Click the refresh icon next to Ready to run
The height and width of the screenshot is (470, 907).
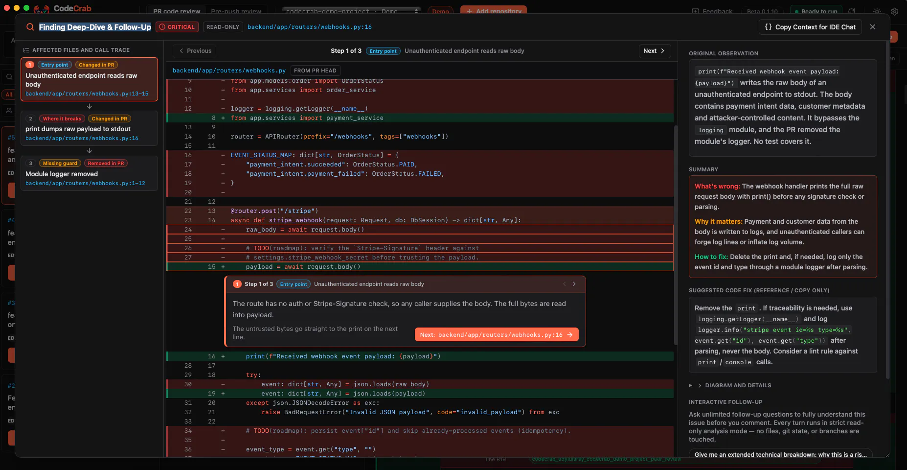(852, 11)
